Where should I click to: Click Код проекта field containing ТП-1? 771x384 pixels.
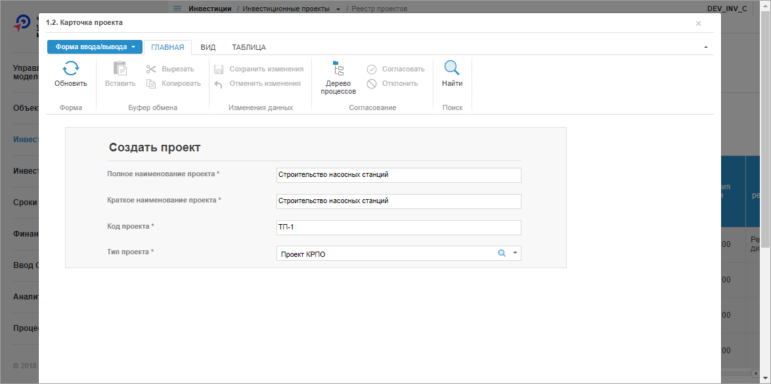pos(399,227)
